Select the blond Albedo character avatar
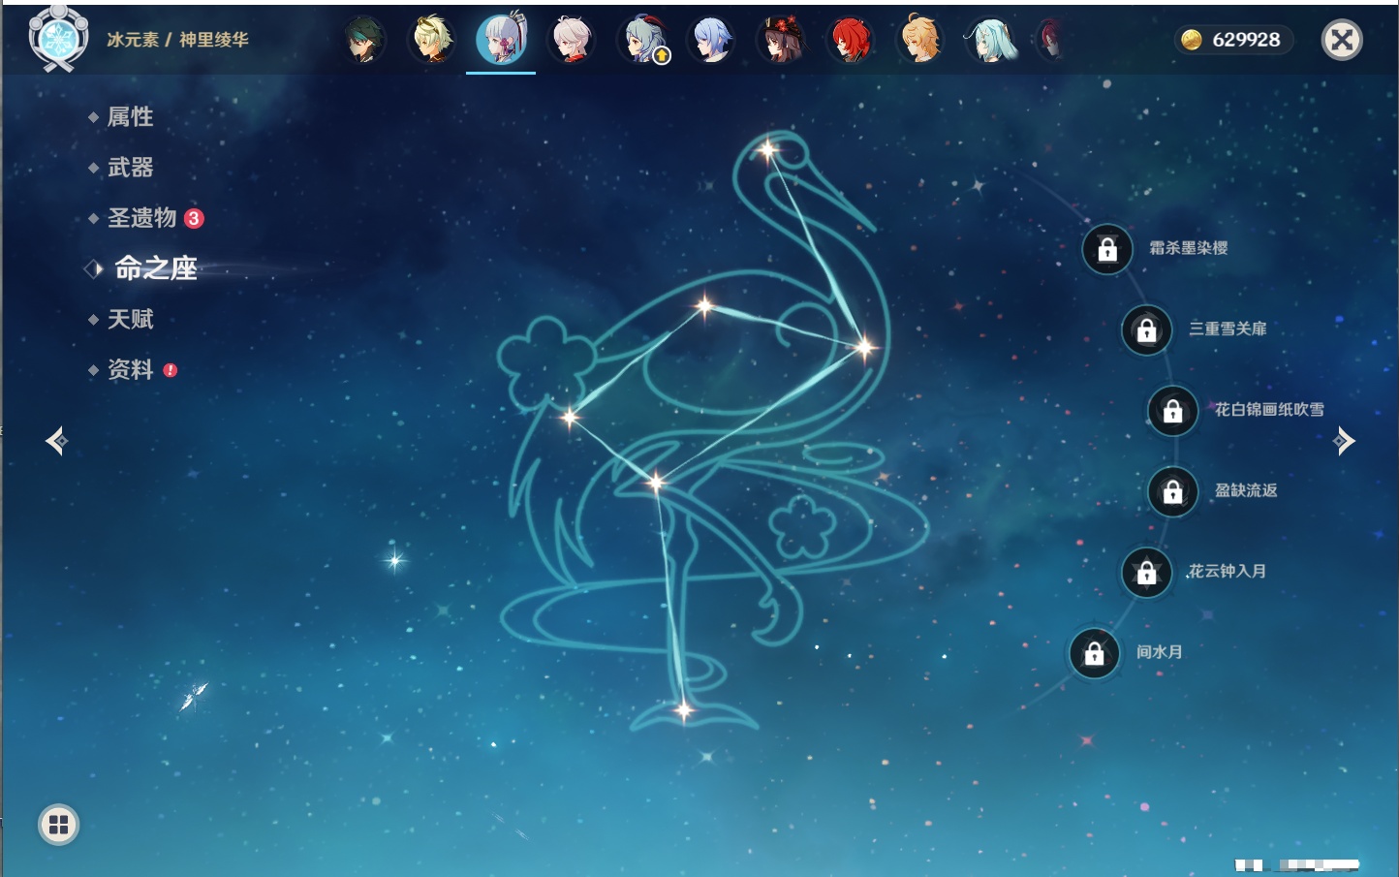 click(x=431, y=41)
